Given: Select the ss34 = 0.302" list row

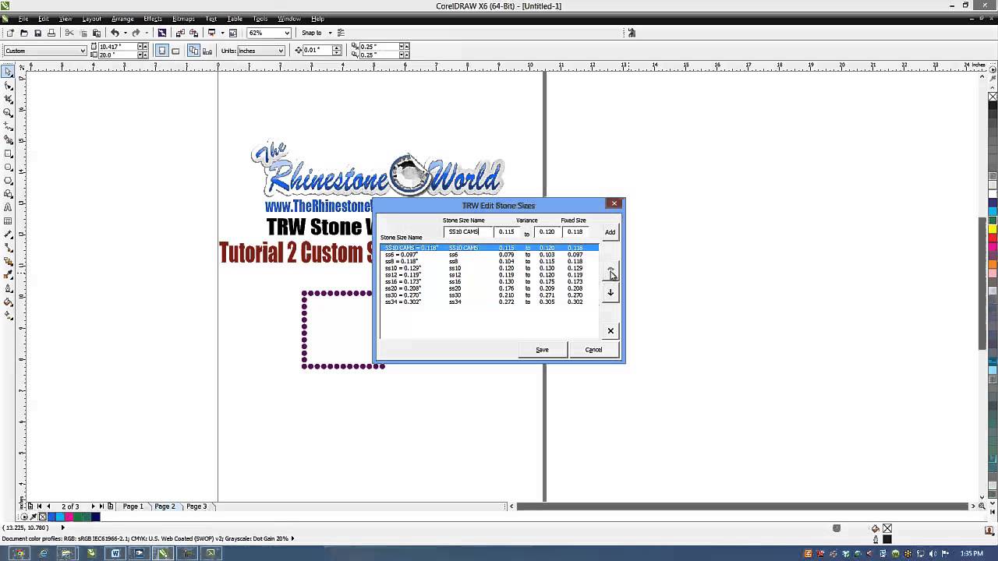Looking at the screenshot, I should 489,302.
